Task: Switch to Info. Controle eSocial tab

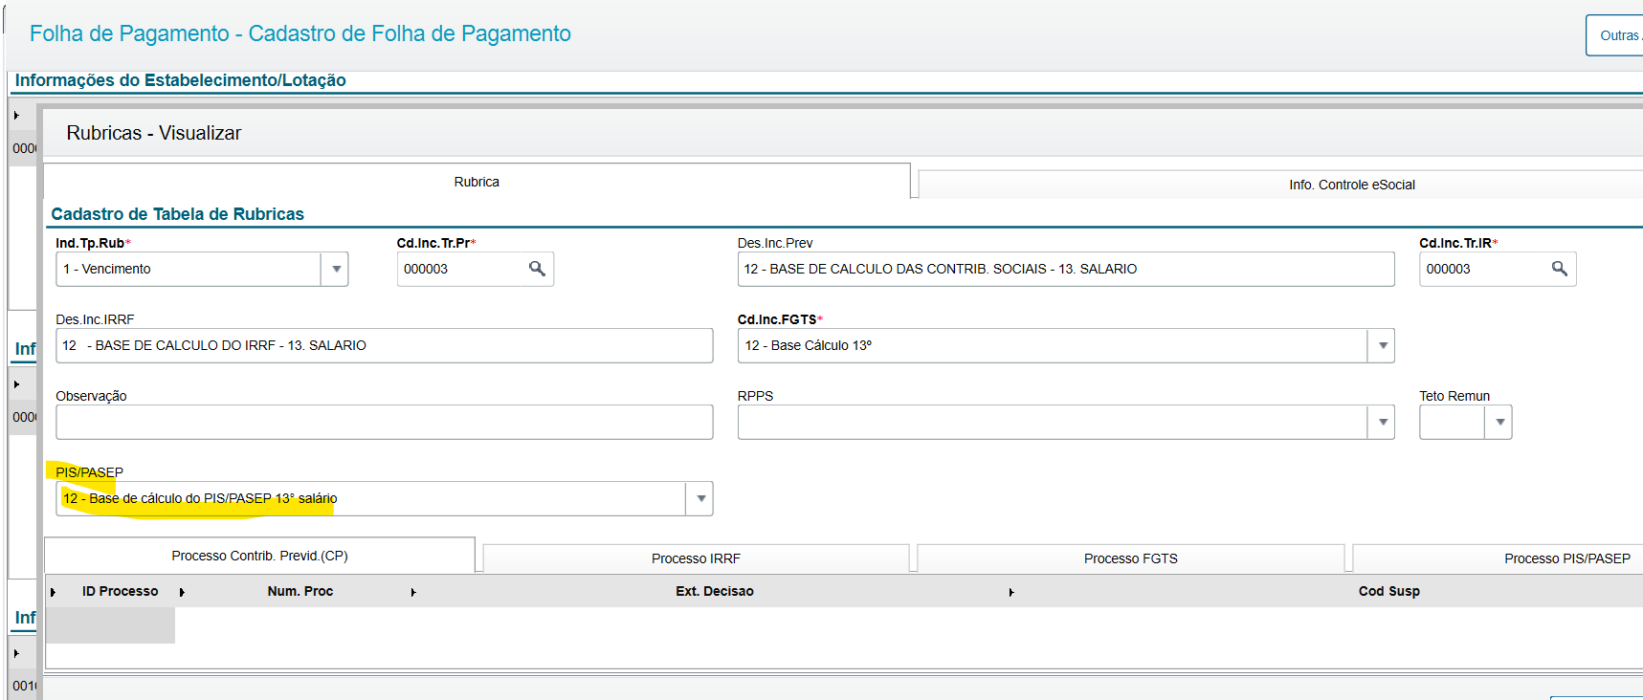Action: click(x=1351, y=185)
